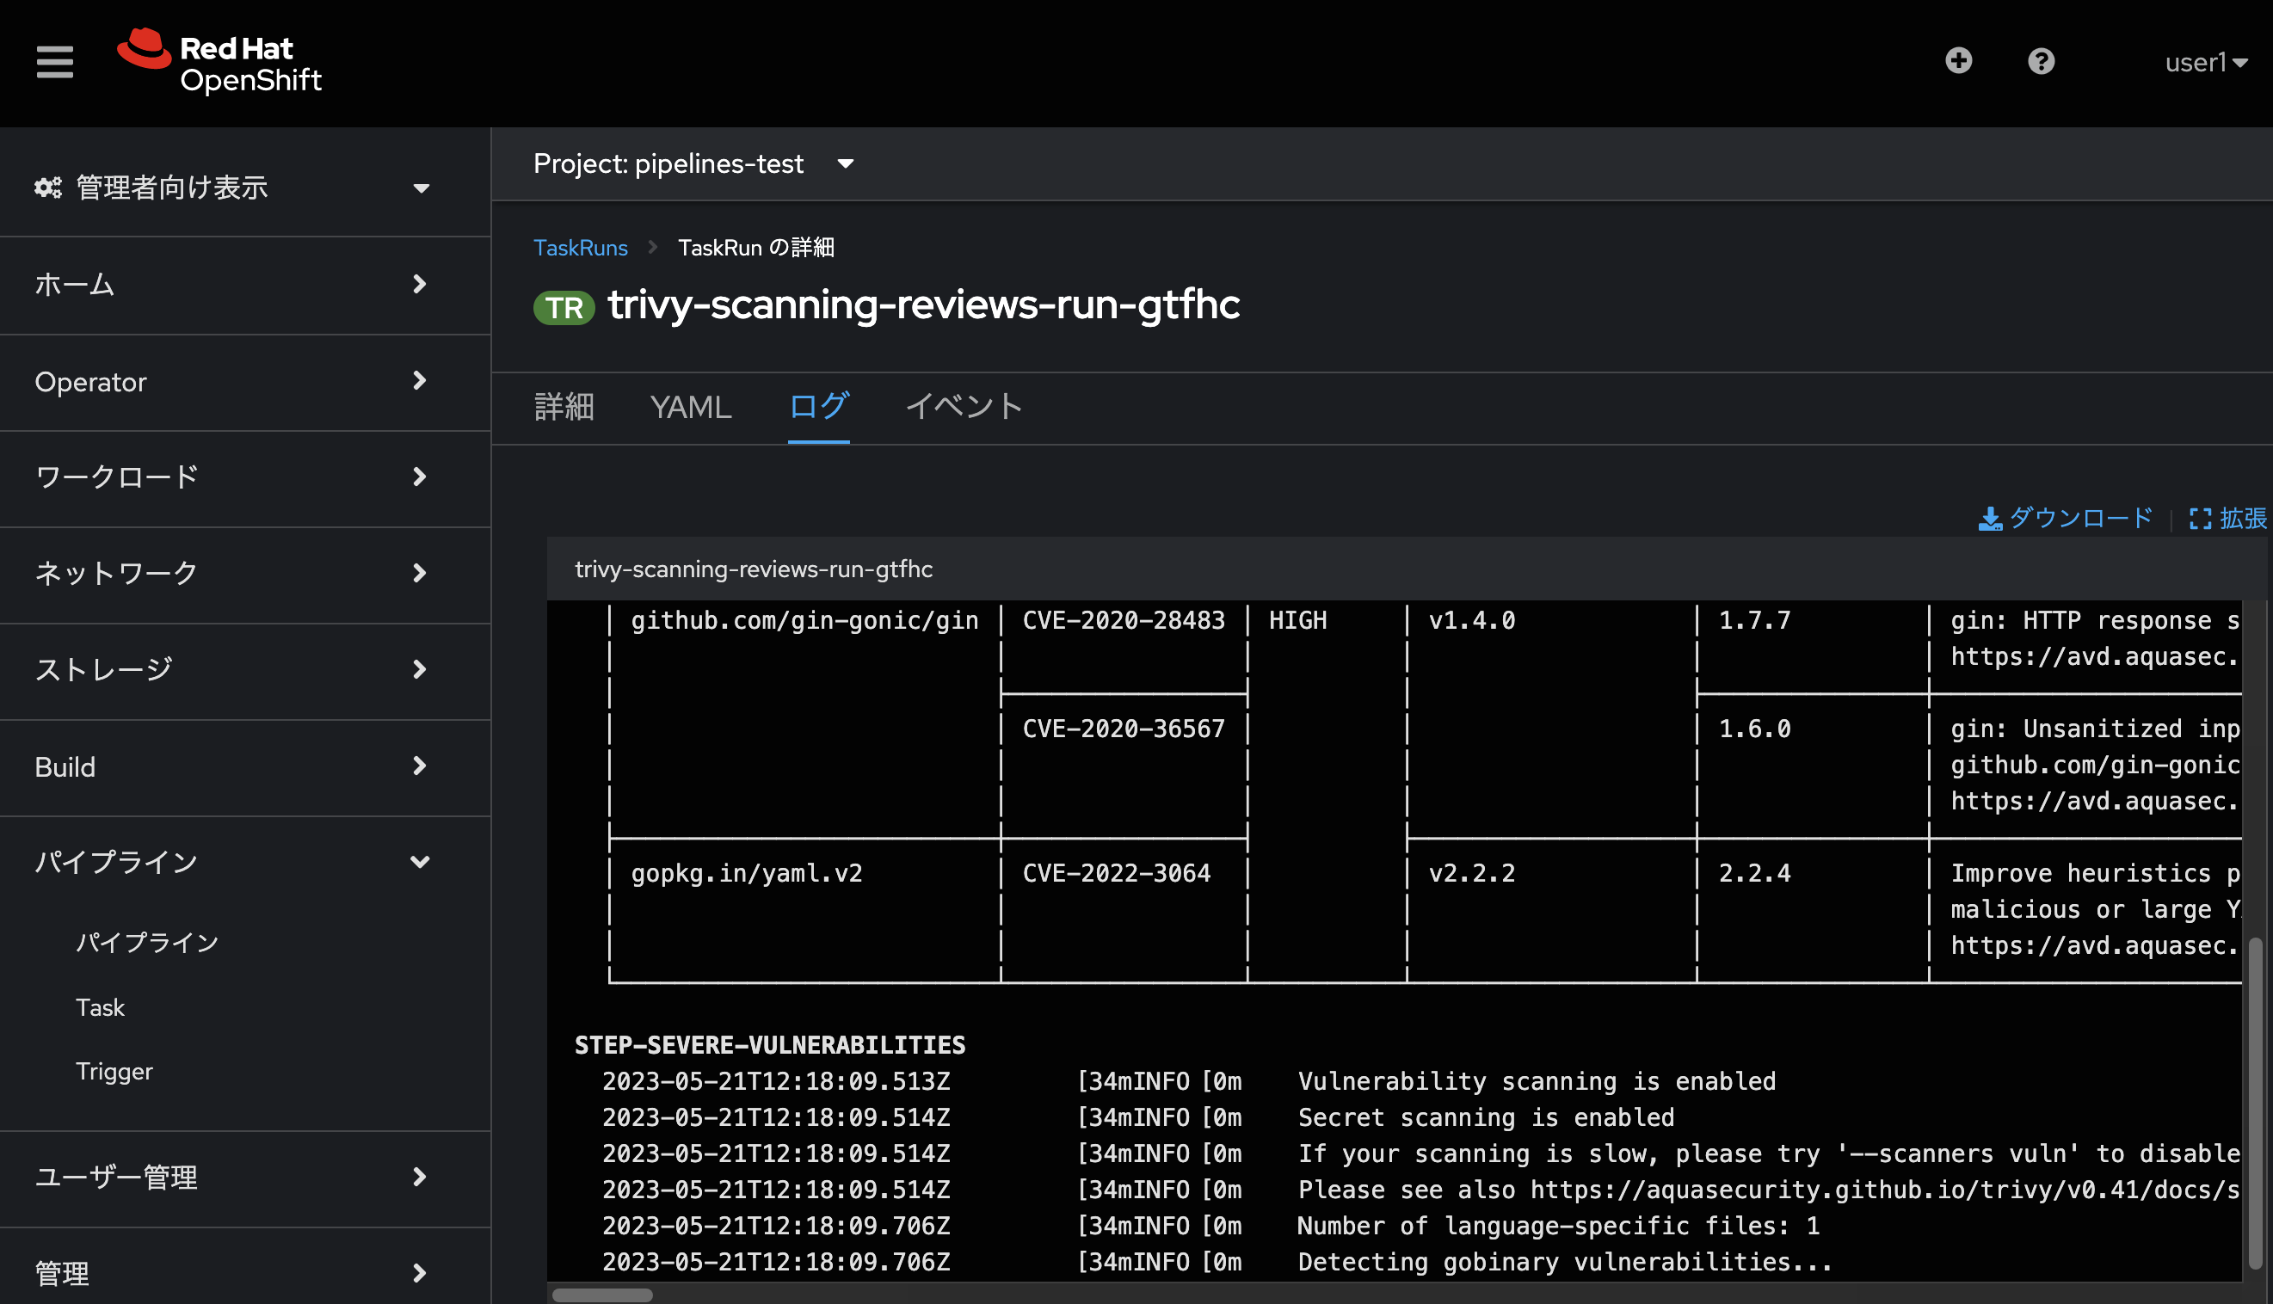Click the HIGH severity cell
This screenshot has height=1304, width=2273.
click(x=1297, y=621)
